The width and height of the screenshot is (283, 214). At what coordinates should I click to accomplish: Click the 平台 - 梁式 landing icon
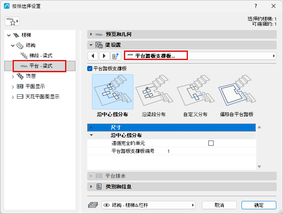[x=24, y=66]
